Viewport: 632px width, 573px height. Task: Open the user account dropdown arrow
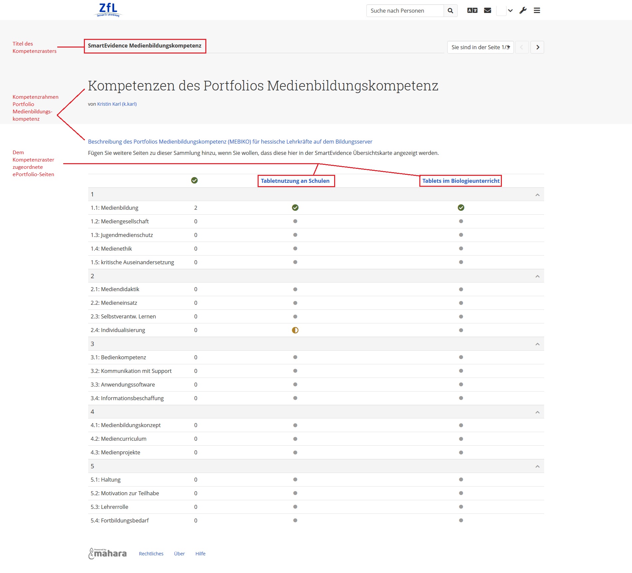click(x=510, y=11)
